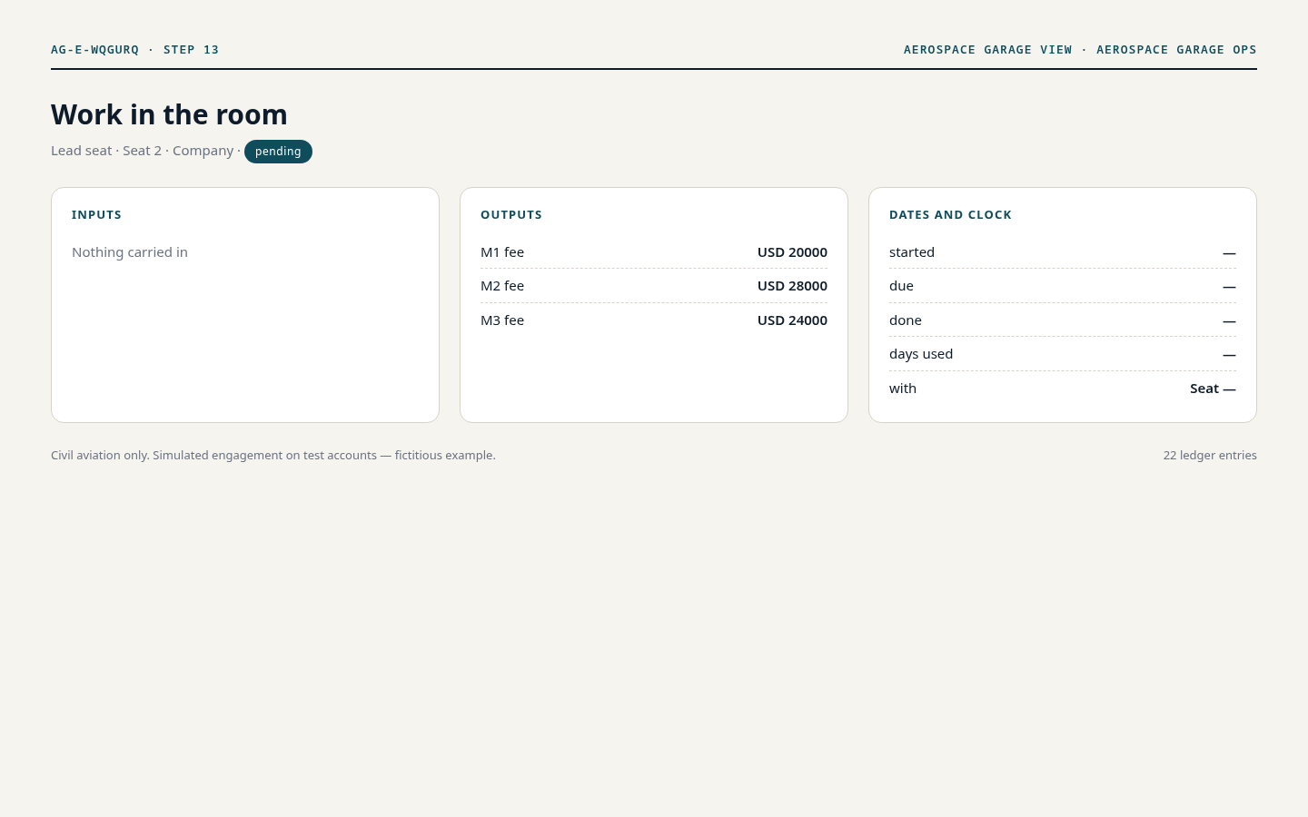Click 'AEROSPACE GARAGE VIEW · AEROSPACE GARAGE OPS' header
This screenshot has height=817, width=1308.
coord(1080,50)
